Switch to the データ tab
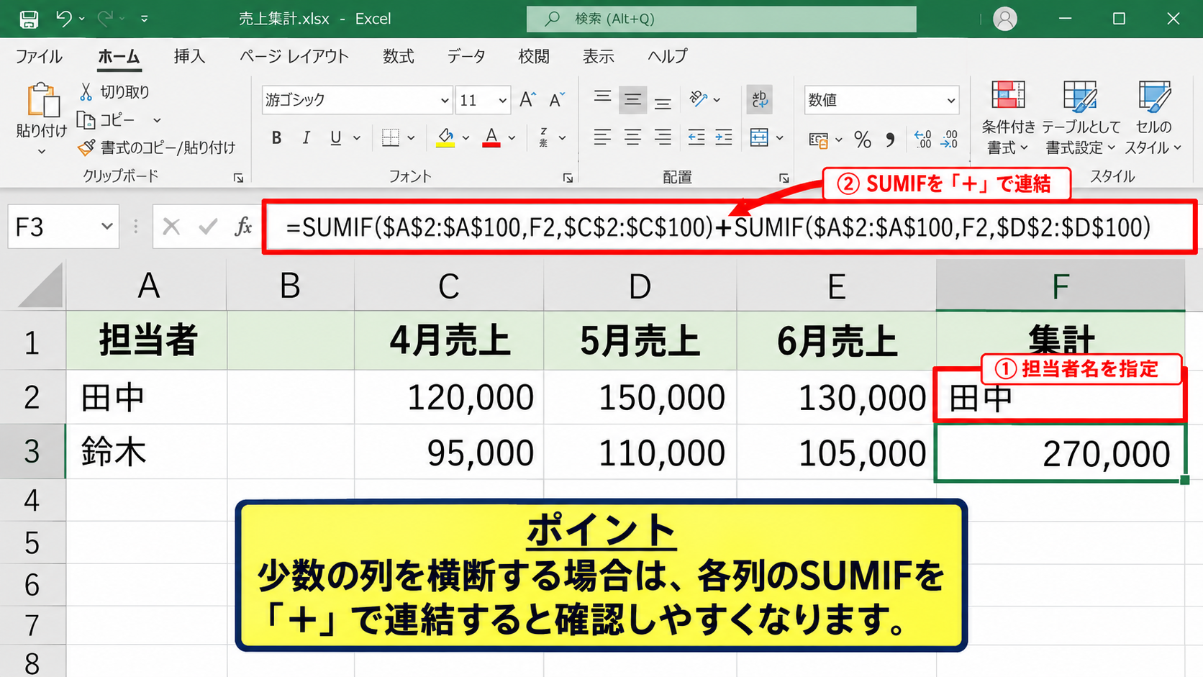Screen dimensions: 1203x677 pos(466,56)
